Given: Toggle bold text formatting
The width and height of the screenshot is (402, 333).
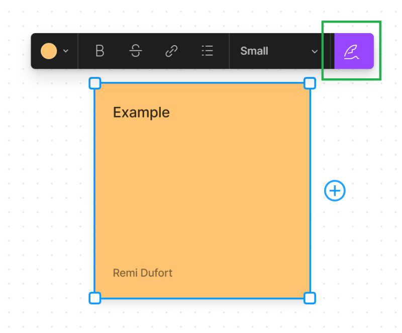Looking at the screenshot, I should tap(99, 51).
